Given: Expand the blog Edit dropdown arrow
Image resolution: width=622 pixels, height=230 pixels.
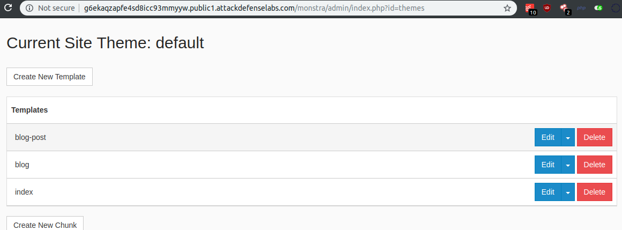Looking at the screenshot, I should pyautogui.click(x=568, y=165).
